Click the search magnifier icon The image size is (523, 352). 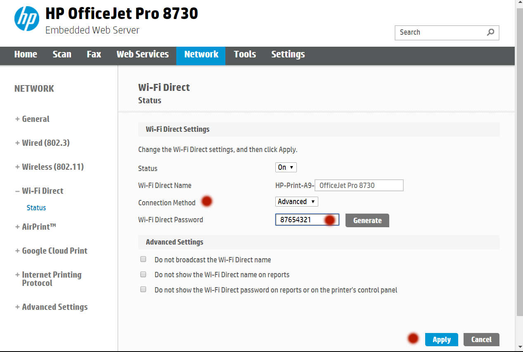tap(490, 32)
